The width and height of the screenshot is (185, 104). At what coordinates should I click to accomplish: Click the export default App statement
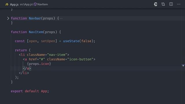click(x=30, y=91)
